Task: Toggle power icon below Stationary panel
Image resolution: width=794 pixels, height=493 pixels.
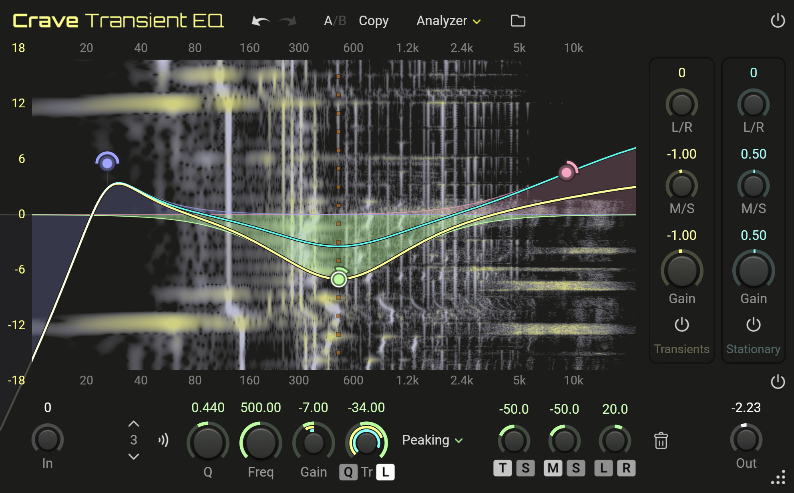Action: (778, 382)
